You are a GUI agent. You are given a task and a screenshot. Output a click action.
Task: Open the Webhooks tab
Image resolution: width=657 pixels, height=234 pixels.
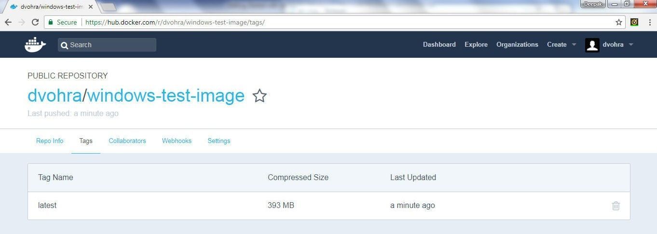(x=177, y=141)
